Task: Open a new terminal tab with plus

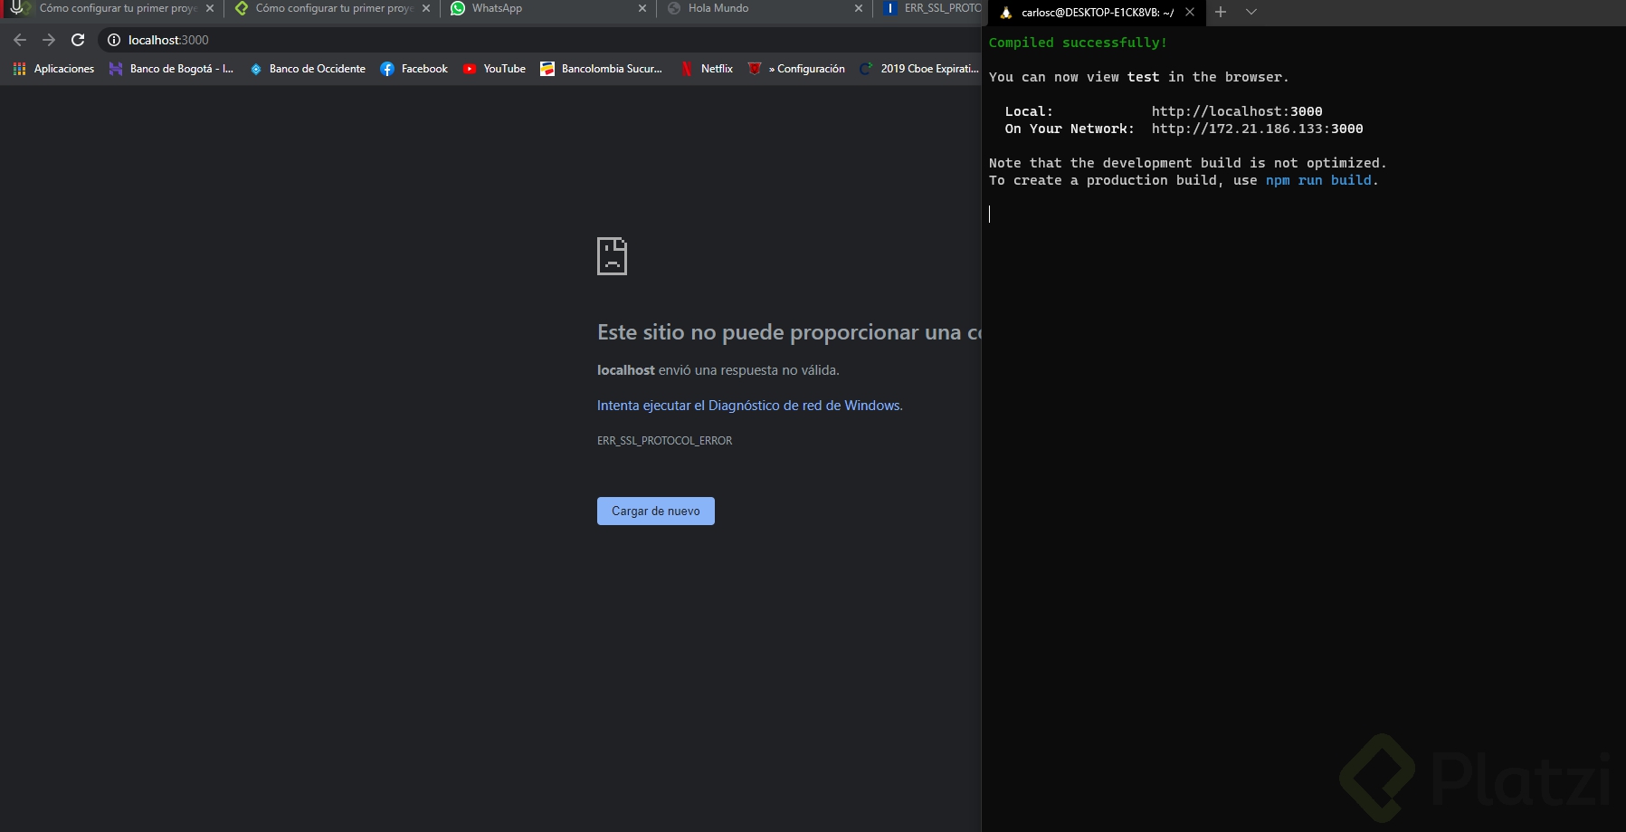Action: (1221, 12)
